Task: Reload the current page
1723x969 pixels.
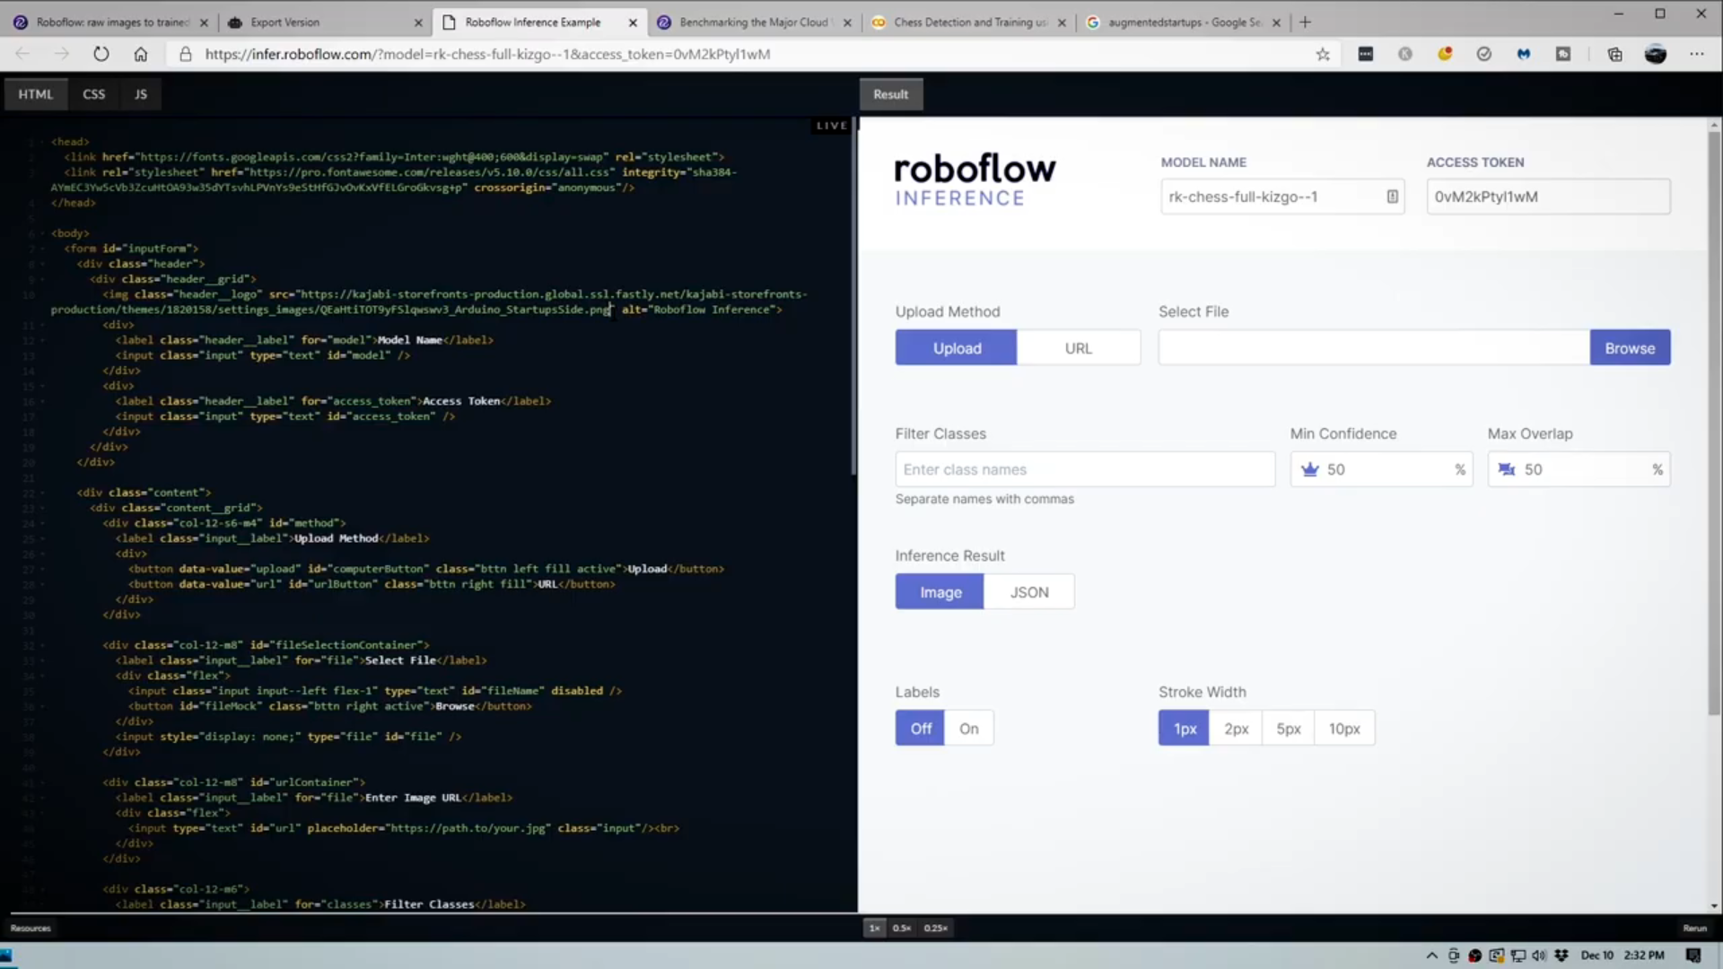Action: (101, 54)
